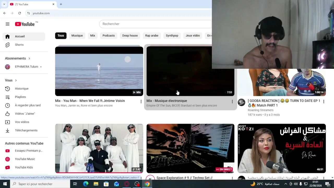Select the Podcasts filter chip

click(109, 36)
